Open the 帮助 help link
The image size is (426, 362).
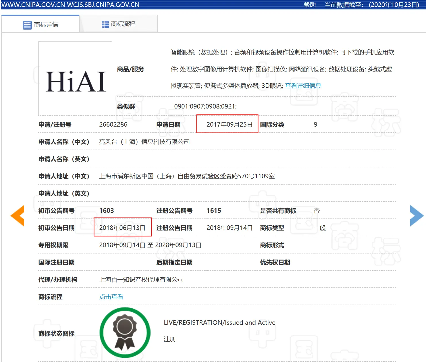coord(310,5)
